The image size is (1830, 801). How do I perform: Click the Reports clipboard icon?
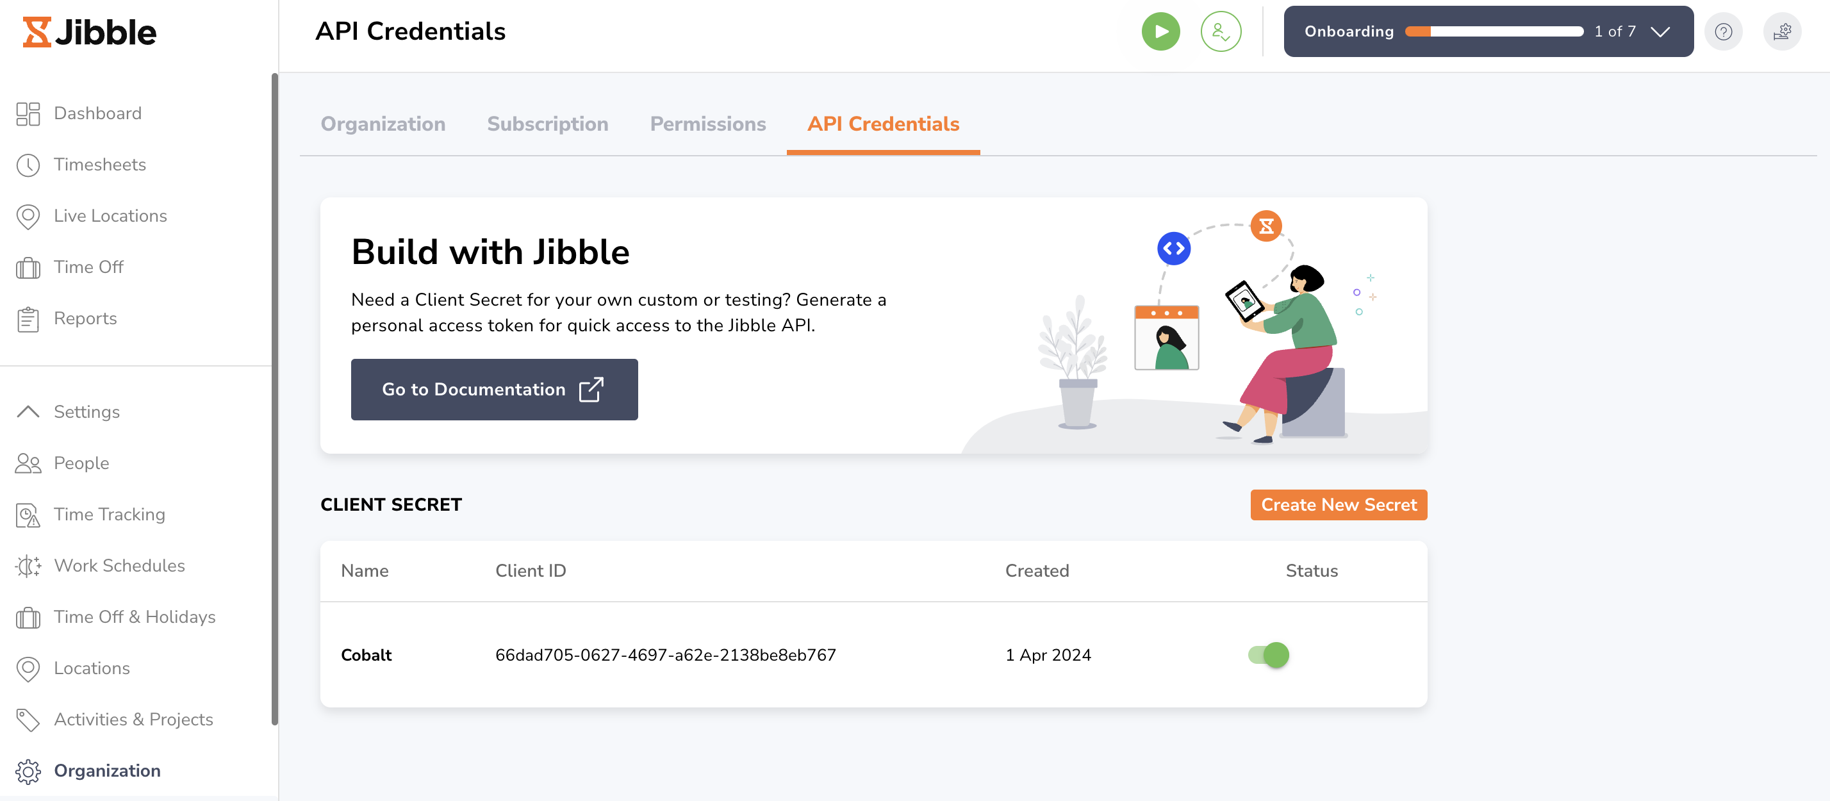pos(28,318)
